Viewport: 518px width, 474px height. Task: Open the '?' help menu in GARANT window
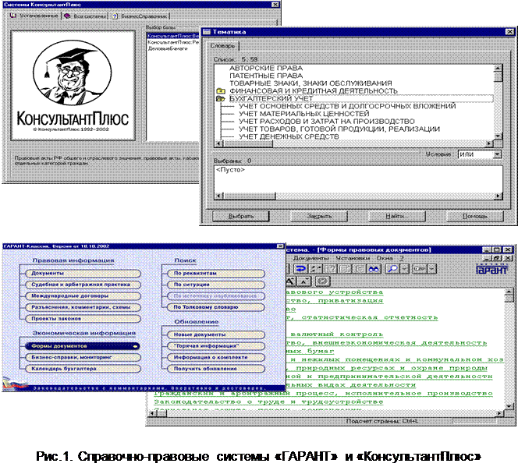pos(402,258)
